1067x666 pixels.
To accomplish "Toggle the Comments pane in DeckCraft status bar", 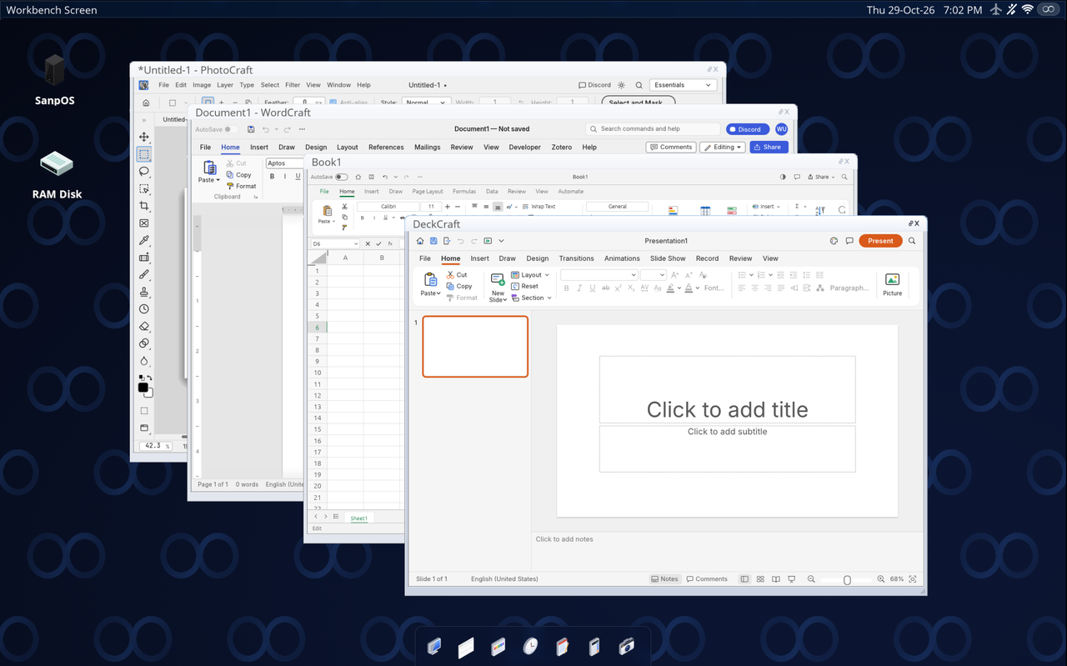I will [x=707, y=579].
